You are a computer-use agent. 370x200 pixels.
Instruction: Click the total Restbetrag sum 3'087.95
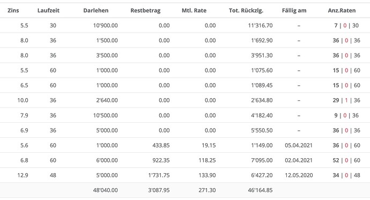[159, 190]
